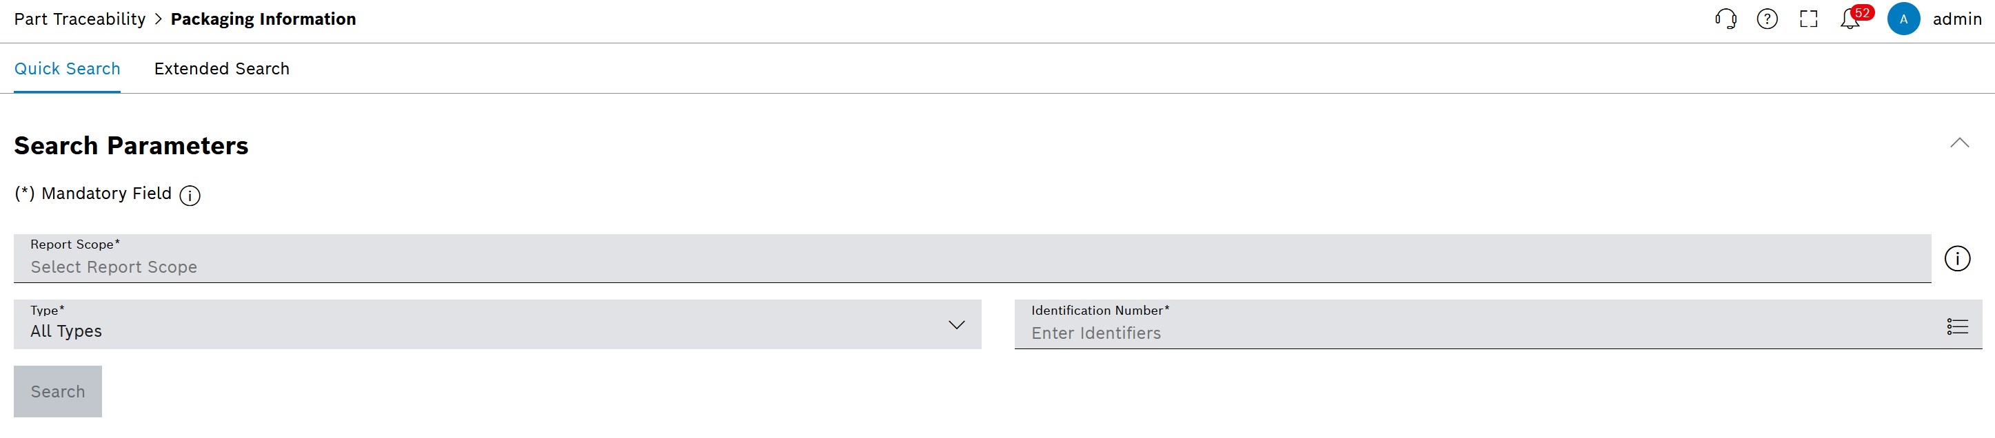
Task: Click the Search Parameters heading
Action: point(131,145)
